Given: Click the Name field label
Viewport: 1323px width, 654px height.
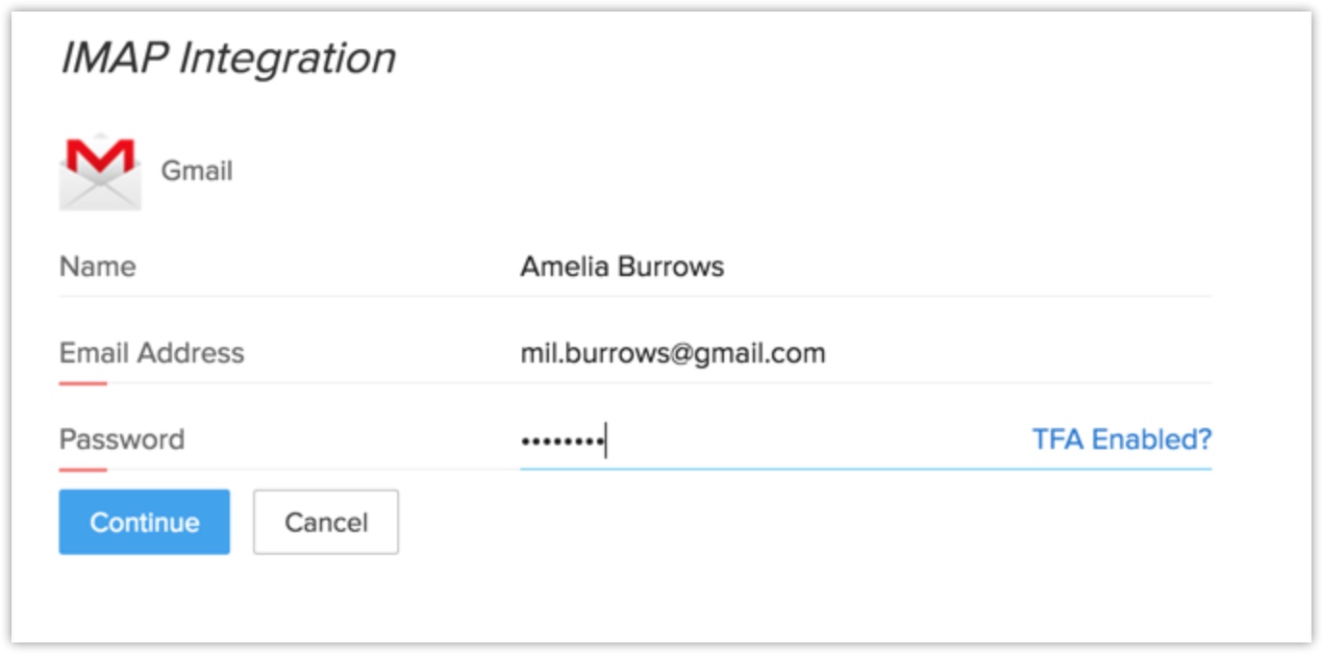Looking at the screenshot, I should point(97,266).
